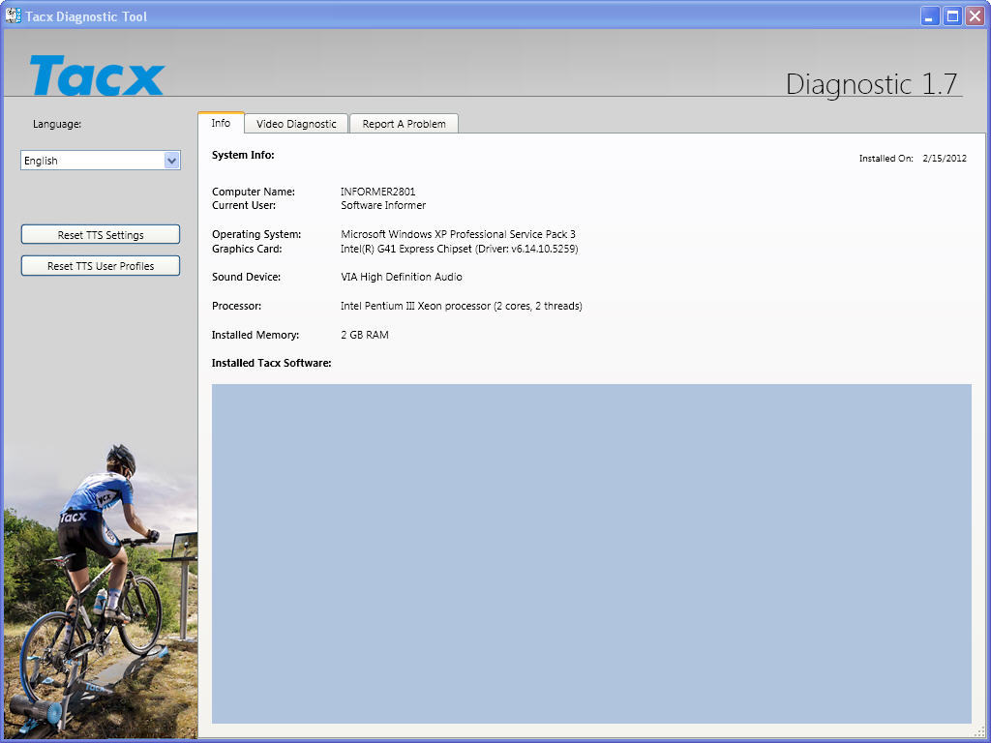Click the Intel G41 graphics card entry
The image size is (991, 743).
point(459,249)
